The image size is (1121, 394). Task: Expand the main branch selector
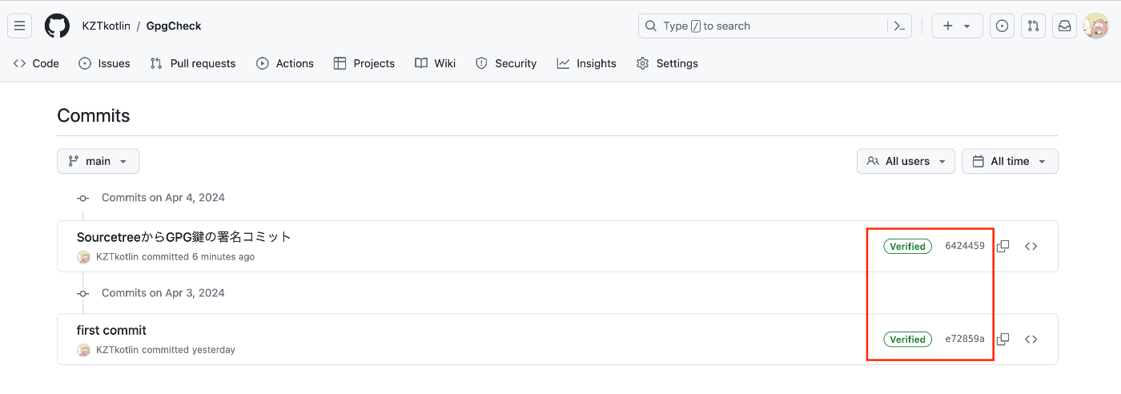coord(98,161)
